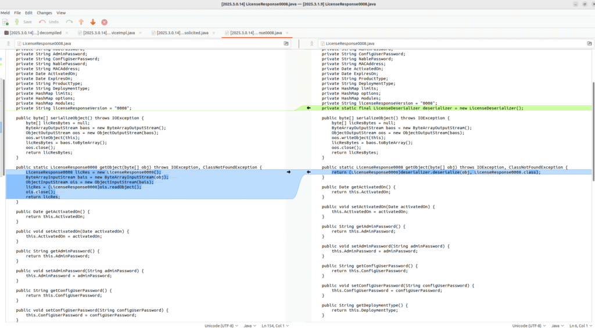595x328 pixels.
Task: Open left pane Ln 154, Col 1 dropdown
Action: 274,326
